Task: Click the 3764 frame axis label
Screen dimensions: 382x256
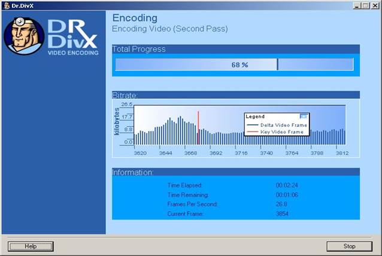Action: [292, 153]
